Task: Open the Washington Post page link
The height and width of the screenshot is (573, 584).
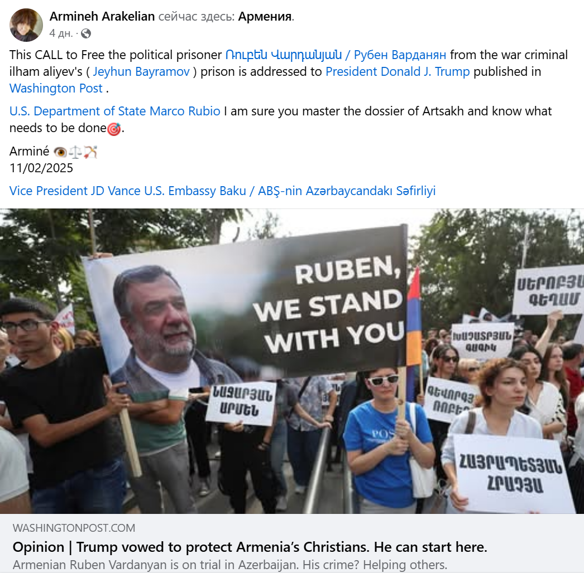Action: [56, 88]
